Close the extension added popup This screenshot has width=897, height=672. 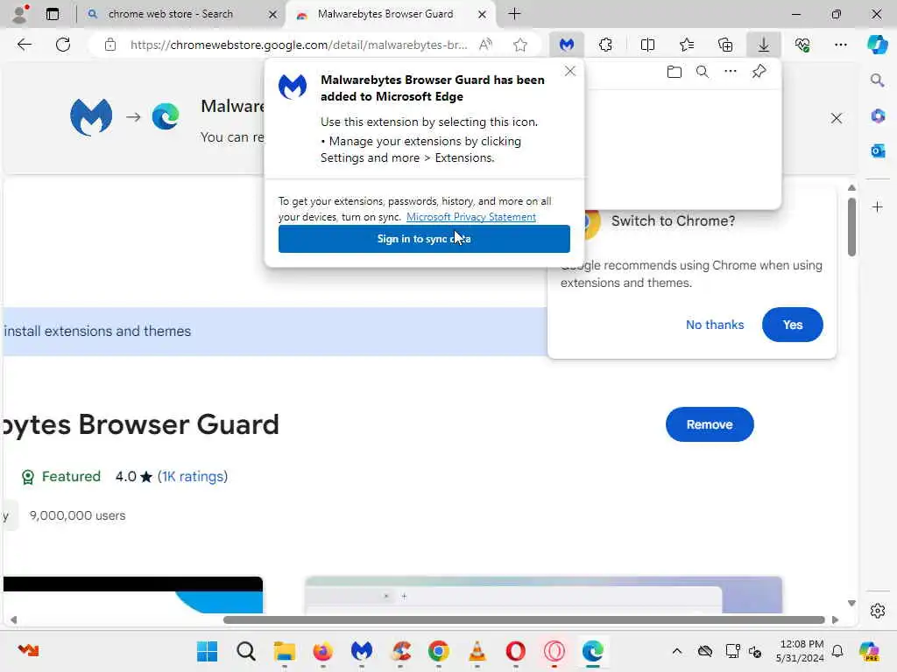pyautogui.click(x=569, y=71)
